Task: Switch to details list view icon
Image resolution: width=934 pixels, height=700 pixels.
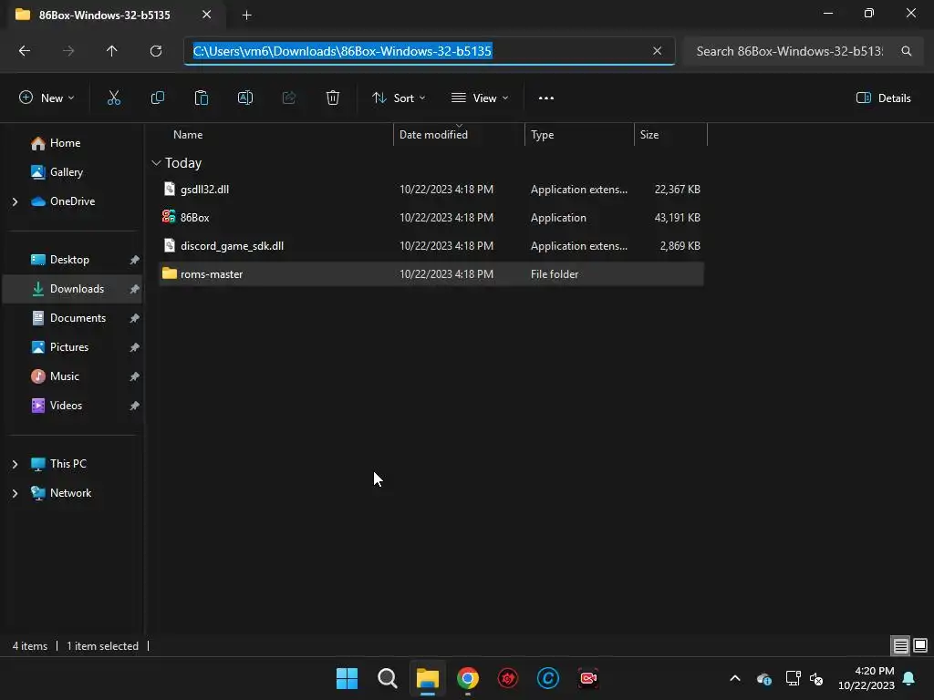Action: point(900,645)
